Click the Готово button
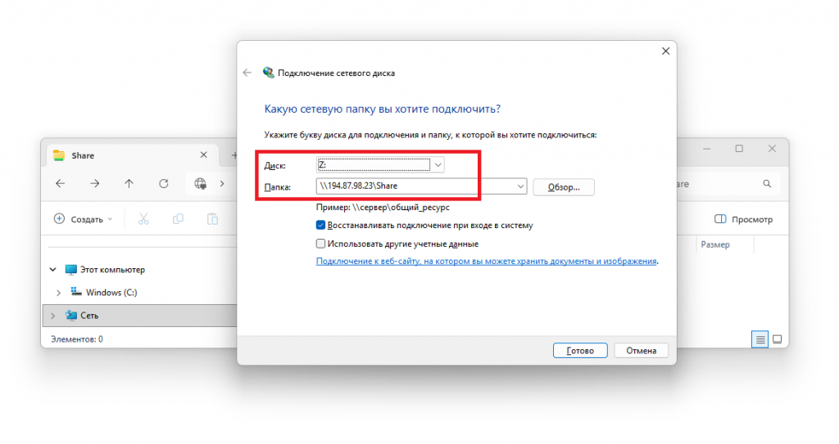 [580, 351]
